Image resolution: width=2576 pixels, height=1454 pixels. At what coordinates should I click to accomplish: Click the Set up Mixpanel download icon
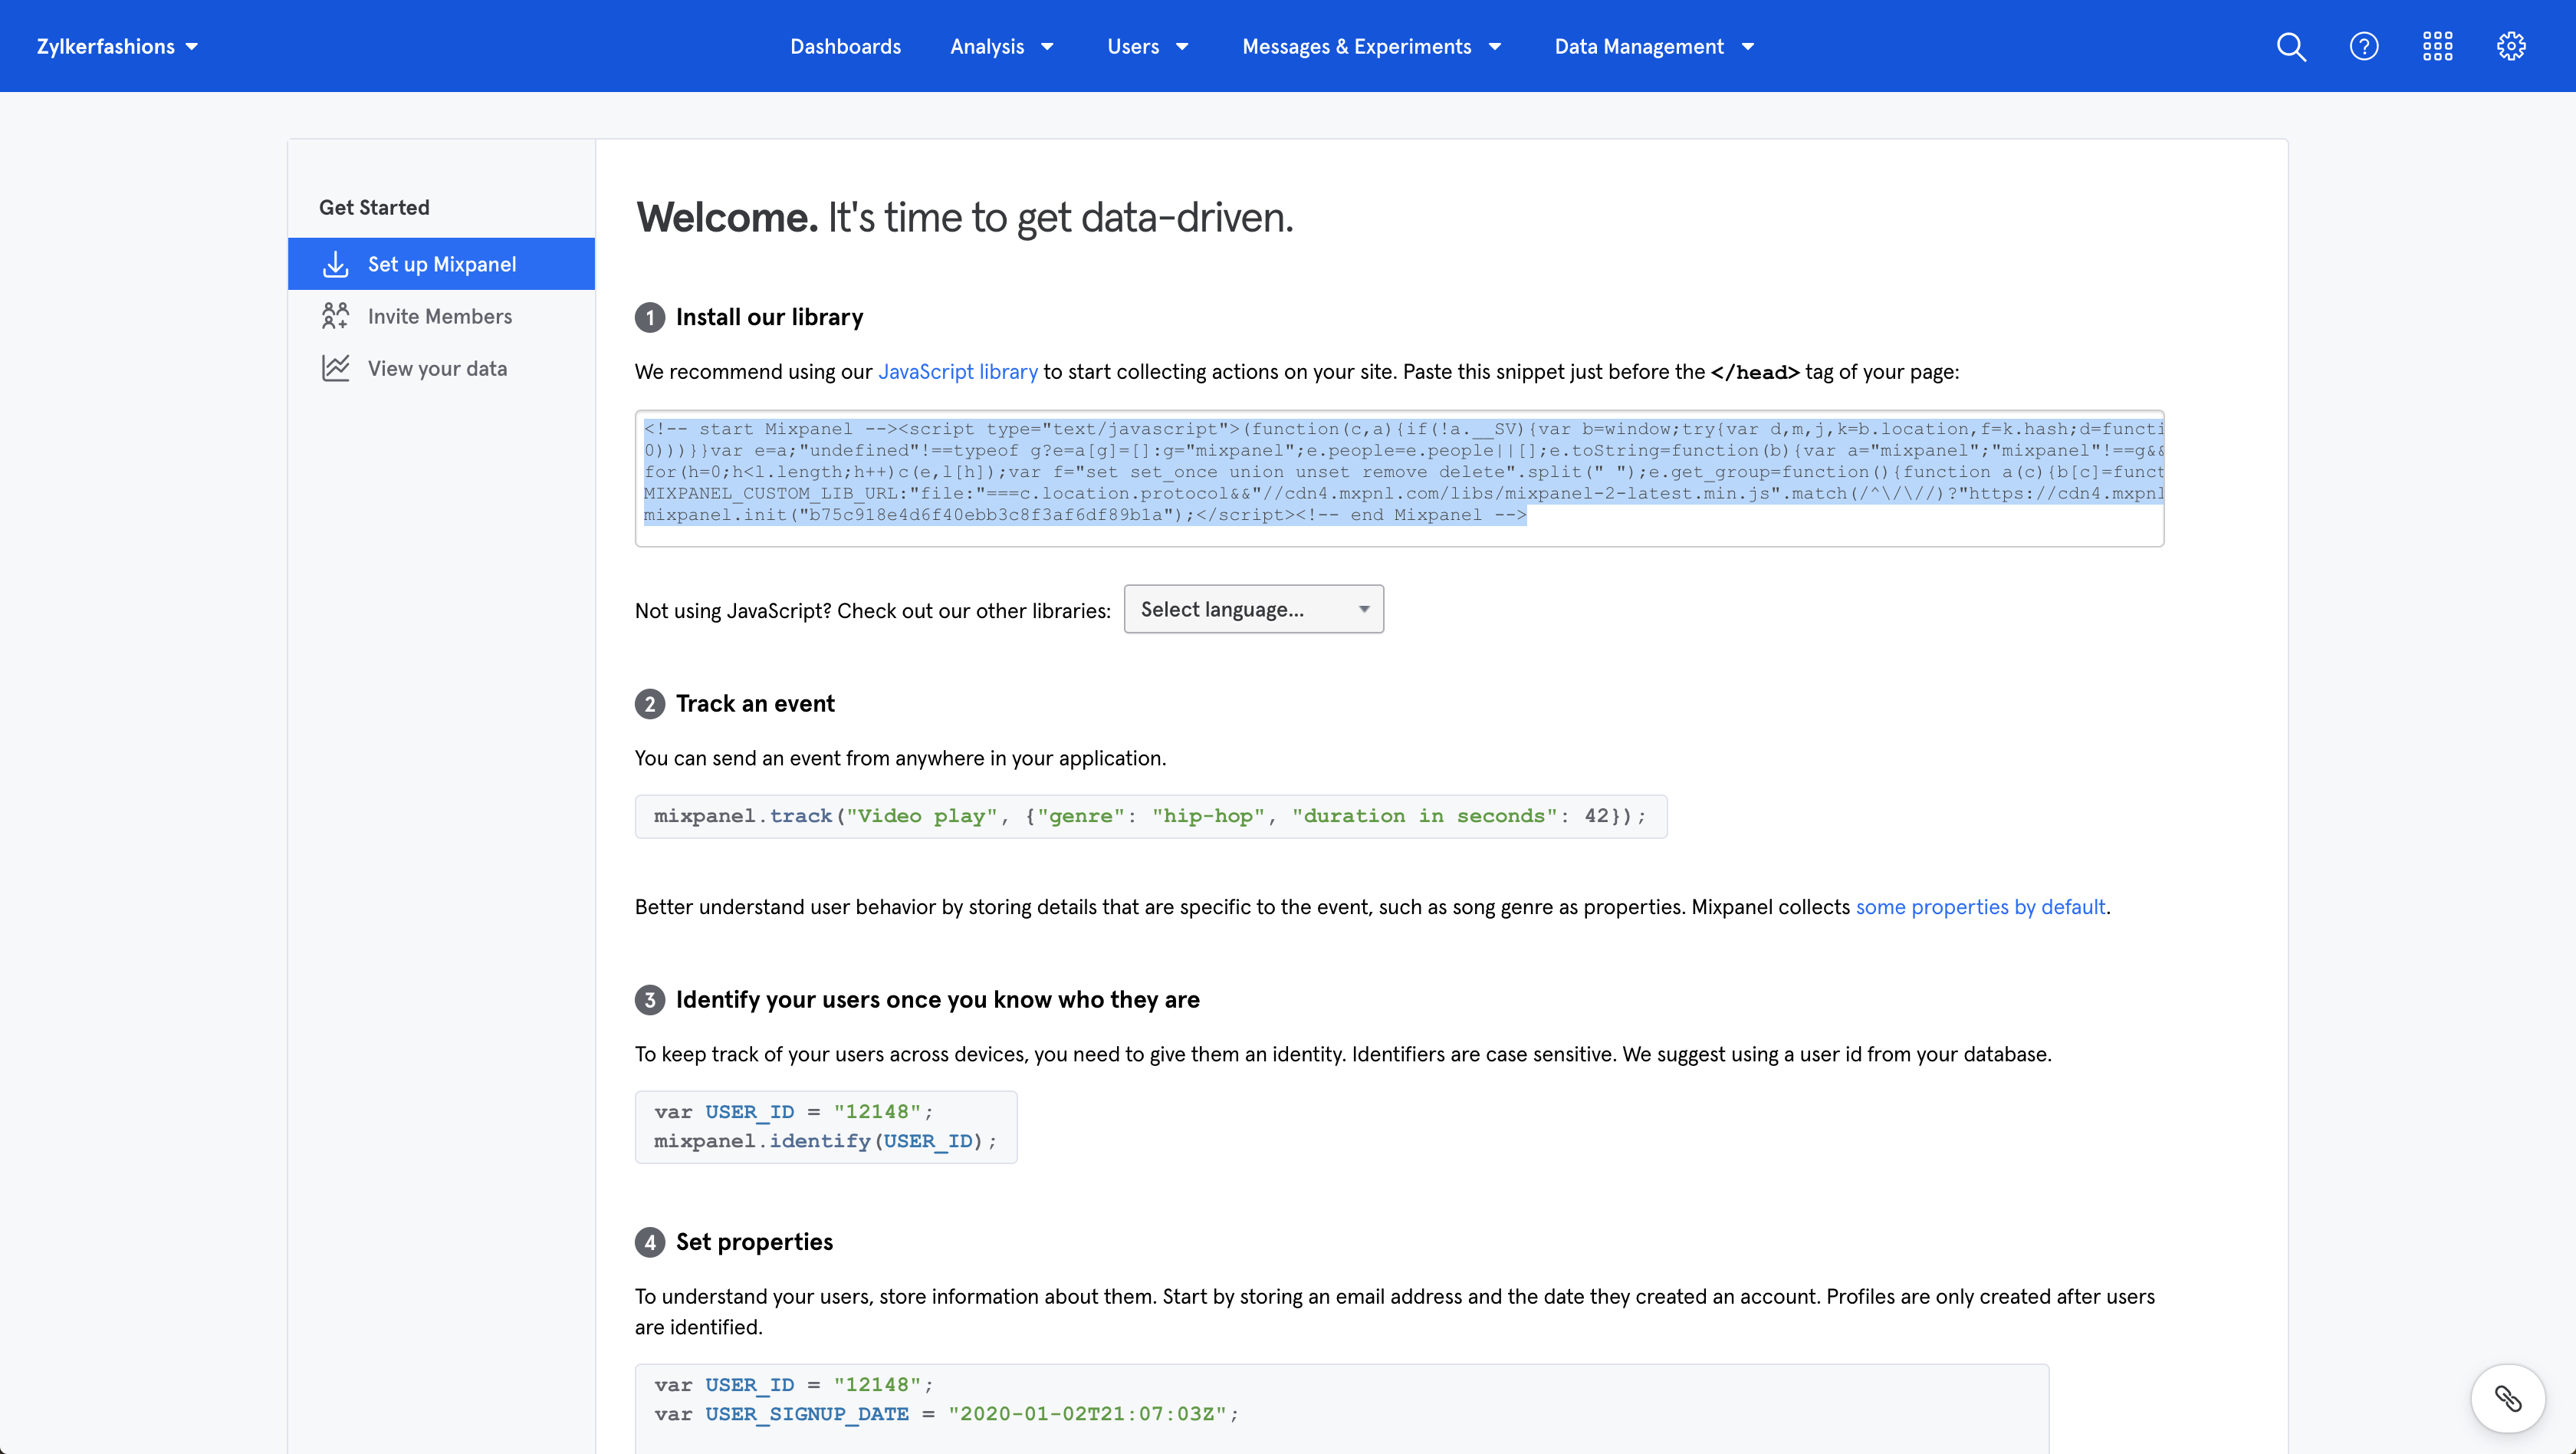tap(335, 264)
